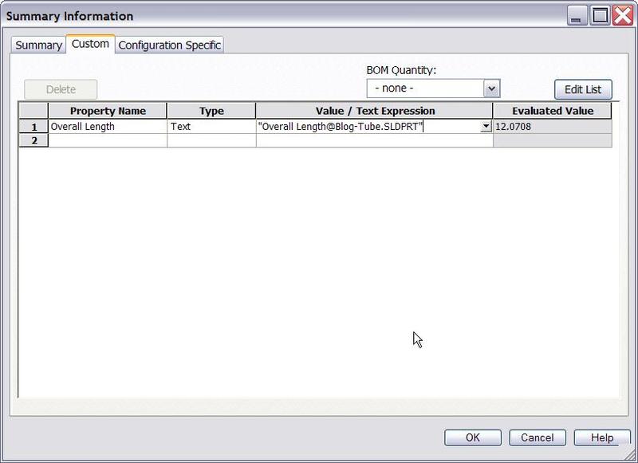Click the Property Name column header
Screen dimensions: 638x463
tap(108, 112)
